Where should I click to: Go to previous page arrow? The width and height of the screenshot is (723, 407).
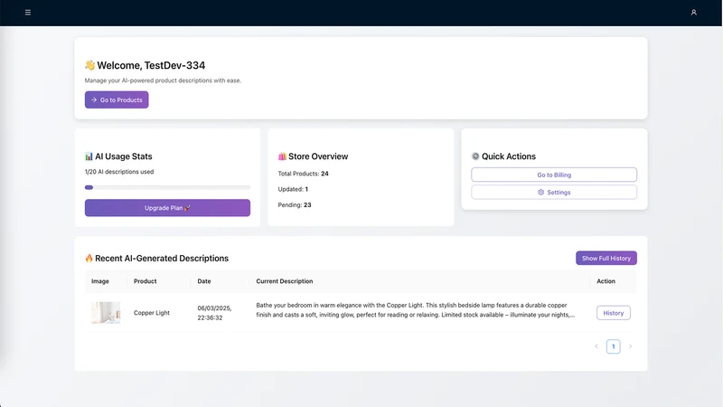click(x=596, y=346)
